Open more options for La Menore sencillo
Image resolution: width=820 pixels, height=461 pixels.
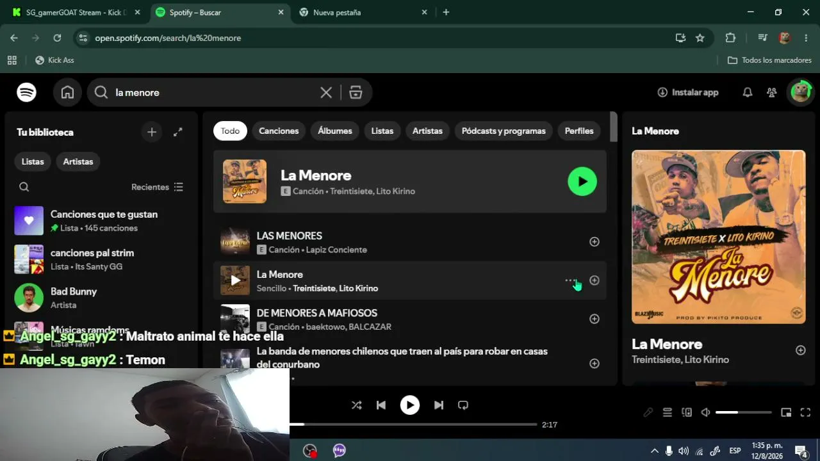click(x=570, y=280)
